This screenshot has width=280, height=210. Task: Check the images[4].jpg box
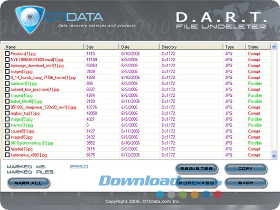[x=7, y=95]
